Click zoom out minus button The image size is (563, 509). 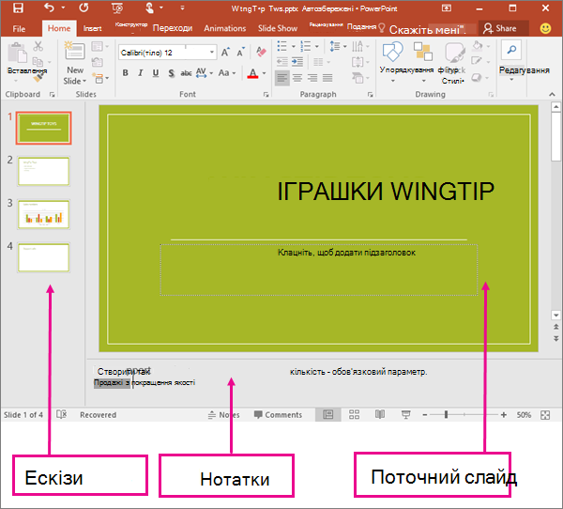425,415
